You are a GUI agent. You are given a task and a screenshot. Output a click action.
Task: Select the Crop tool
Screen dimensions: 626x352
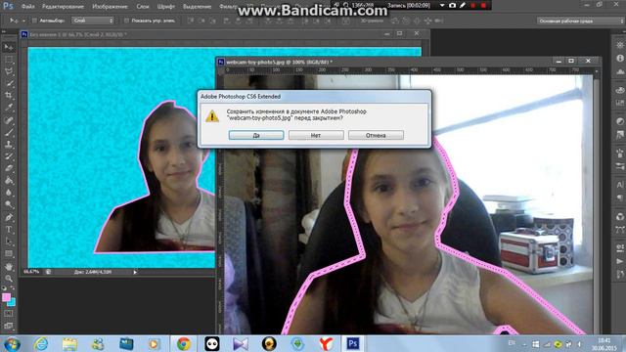point(9,96)
